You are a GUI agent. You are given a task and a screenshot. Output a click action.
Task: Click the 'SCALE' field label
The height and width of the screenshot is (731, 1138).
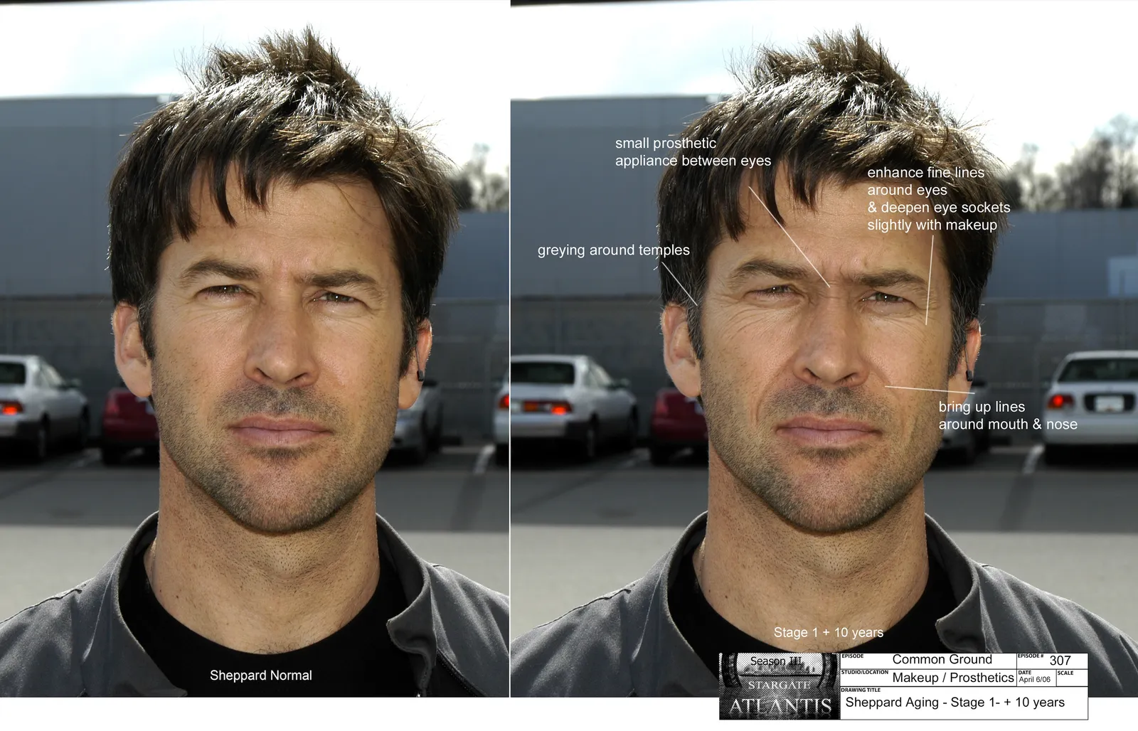(x=1065, y=673)
